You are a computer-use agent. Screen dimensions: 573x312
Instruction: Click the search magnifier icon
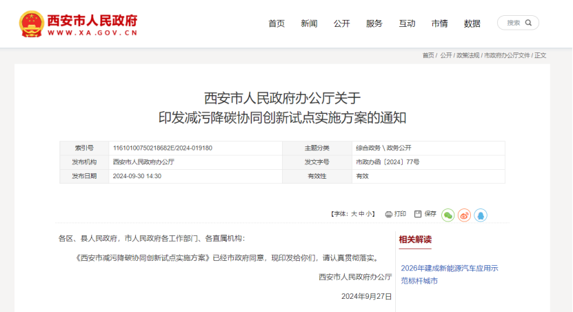click(x=529, y=23)
